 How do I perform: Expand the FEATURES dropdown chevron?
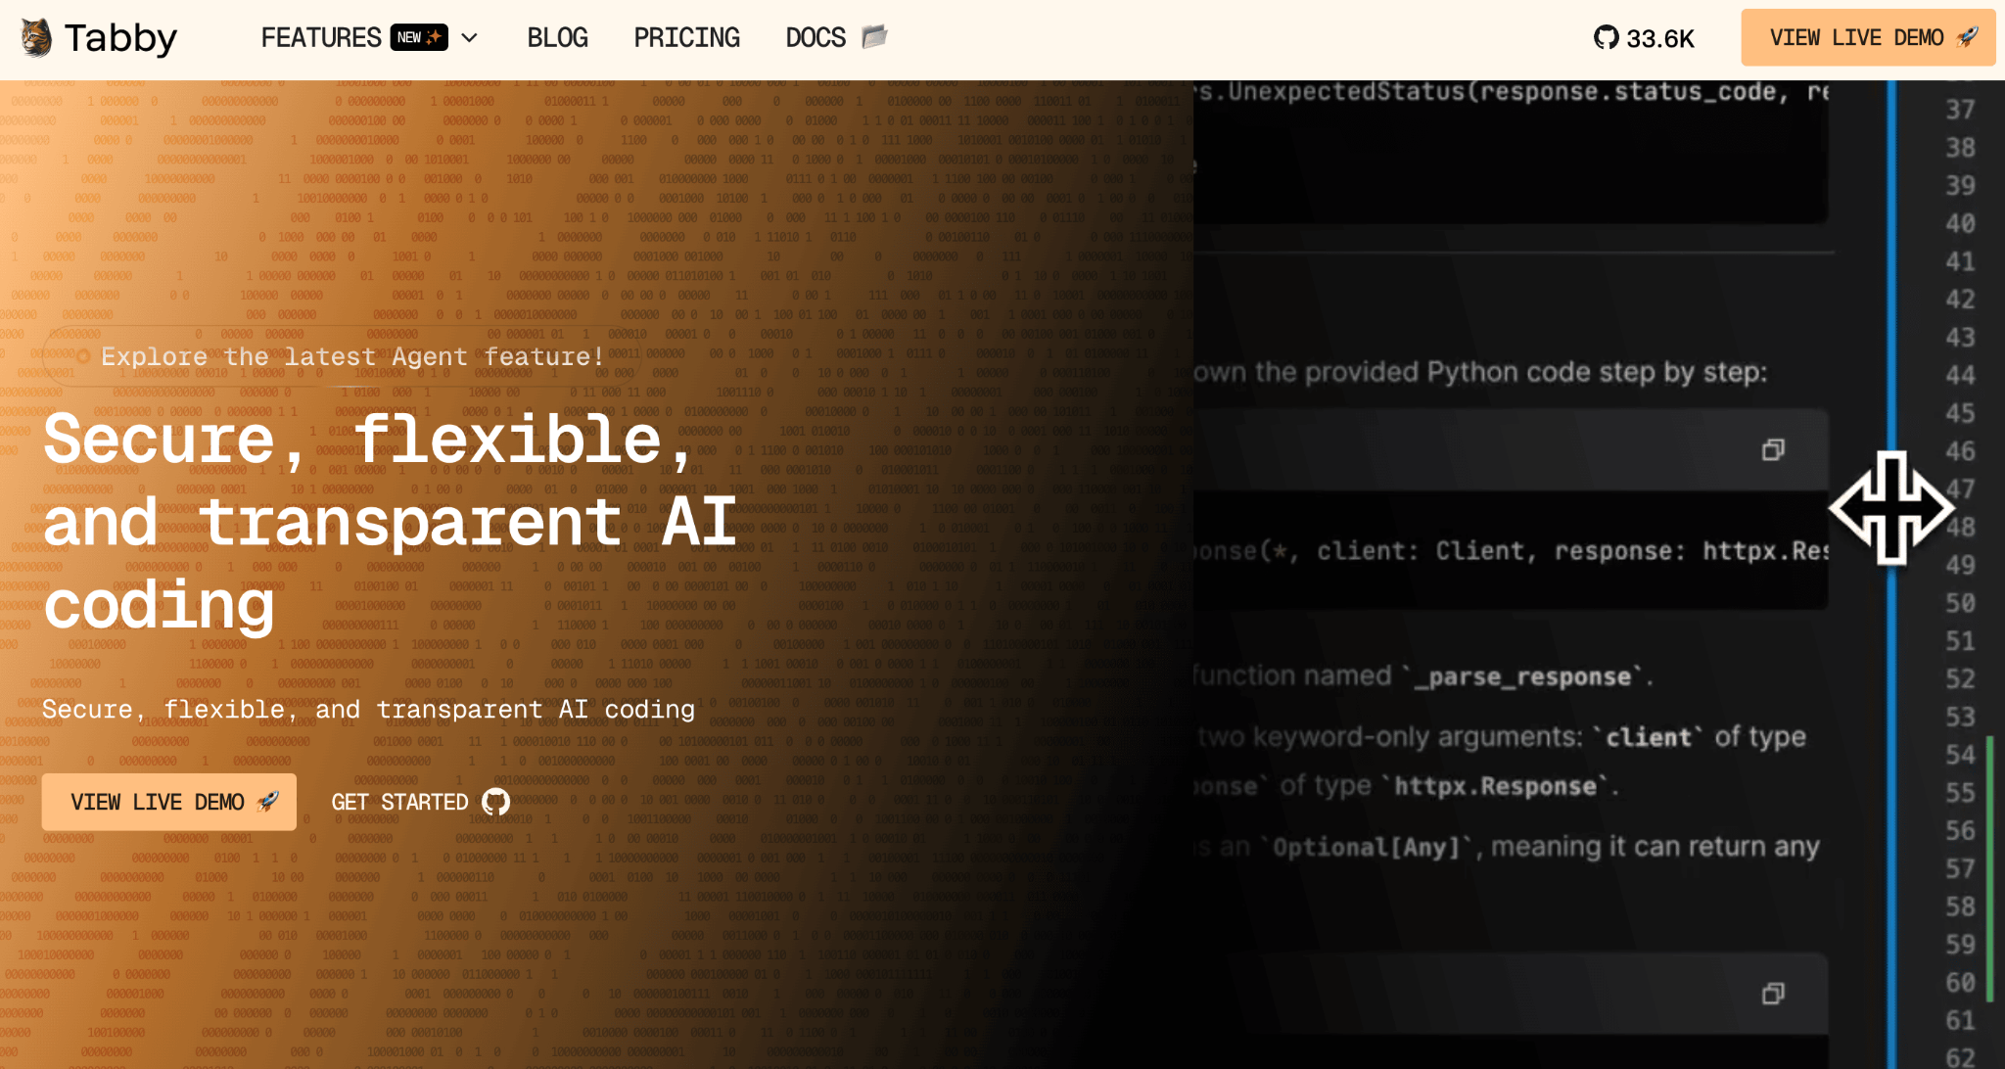click(470, 38)
